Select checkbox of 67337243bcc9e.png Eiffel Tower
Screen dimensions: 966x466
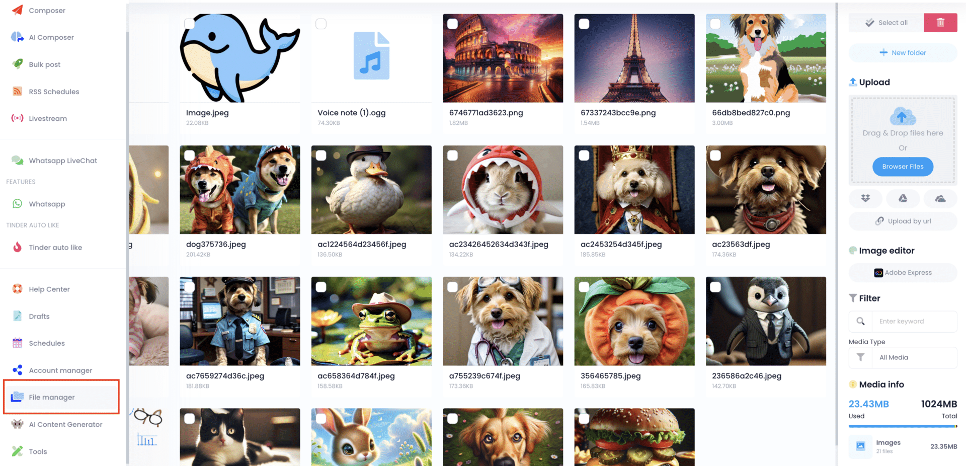[x=584, y=24]
